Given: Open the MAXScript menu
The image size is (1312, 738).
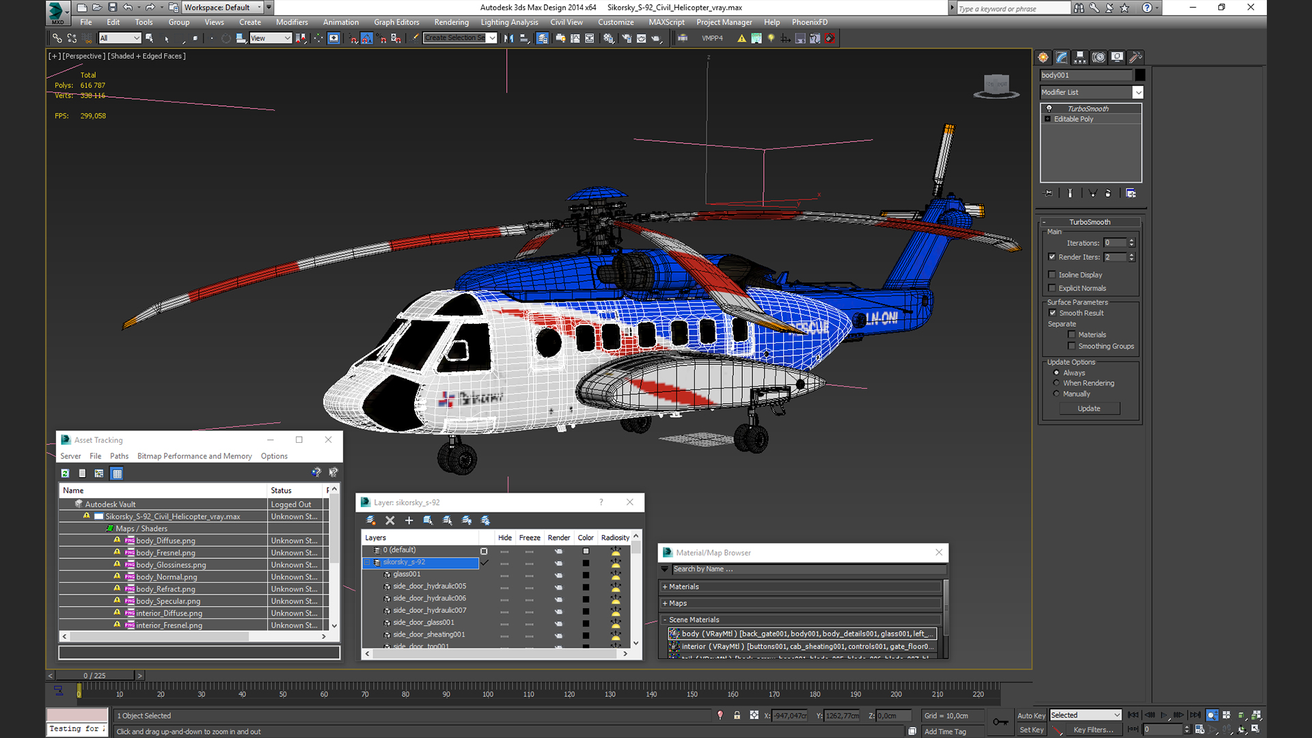Looking at the screenshot, I should tap(666, 22).
